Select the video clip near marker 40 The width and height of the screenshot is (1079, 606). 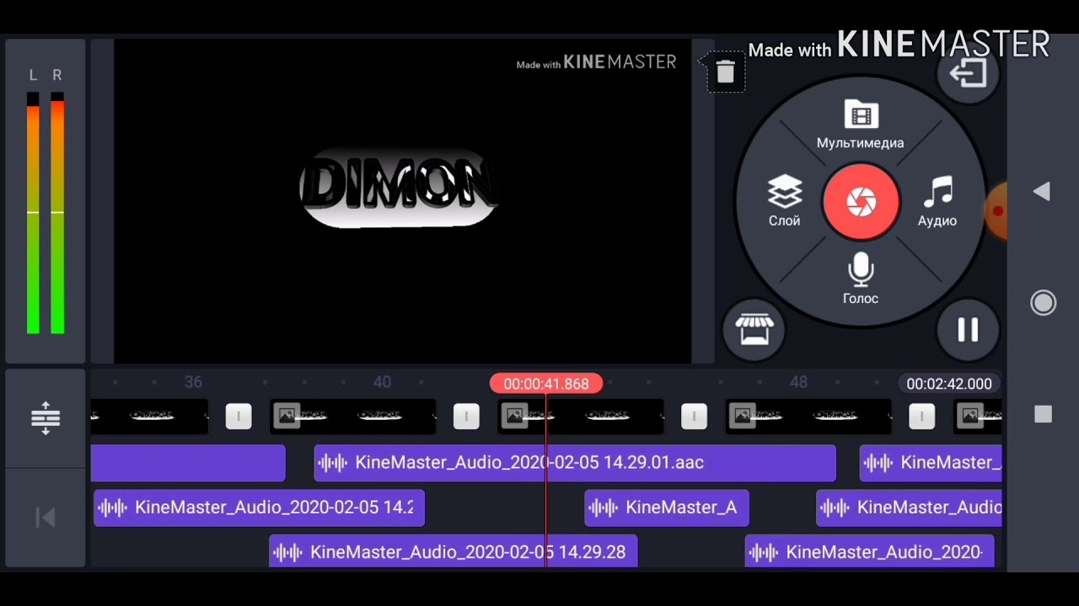pyautogui.click(x=353, y=416)
